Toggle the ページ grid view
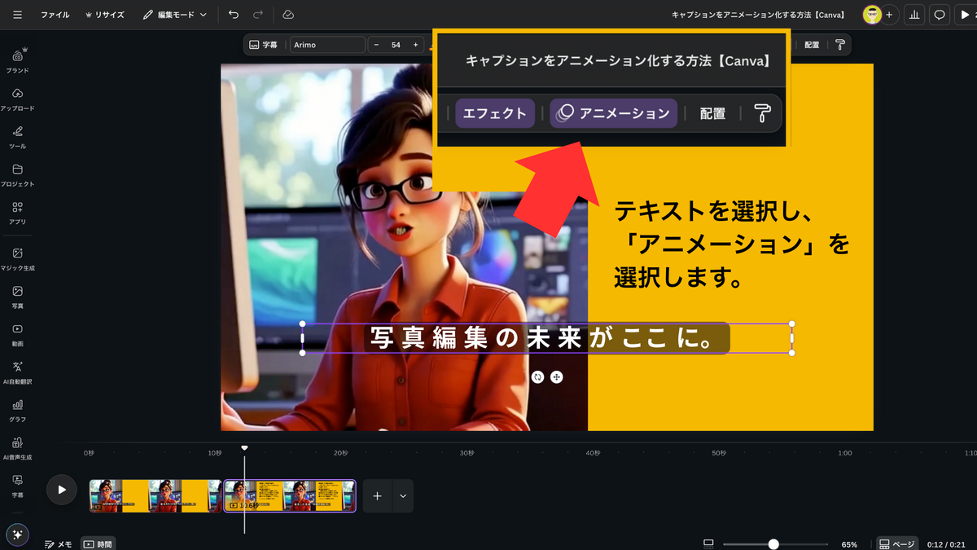977x550 pixels. coord(897,543)
